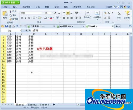Apply currency number format icon
The height and width of the screenshot is (110, 133).
click(x=105, y=13)
